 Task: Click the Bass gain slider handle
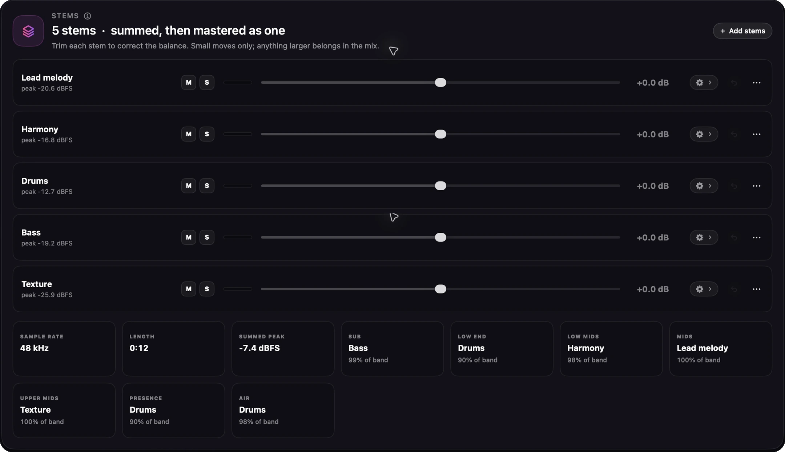(440, 237)
